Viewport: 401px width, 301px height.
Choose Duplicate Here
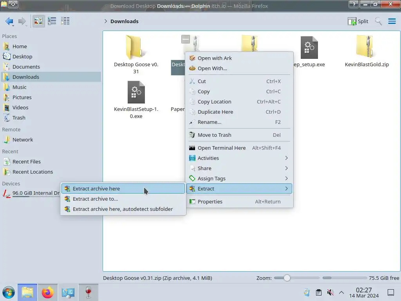click(x=240, y=112)
